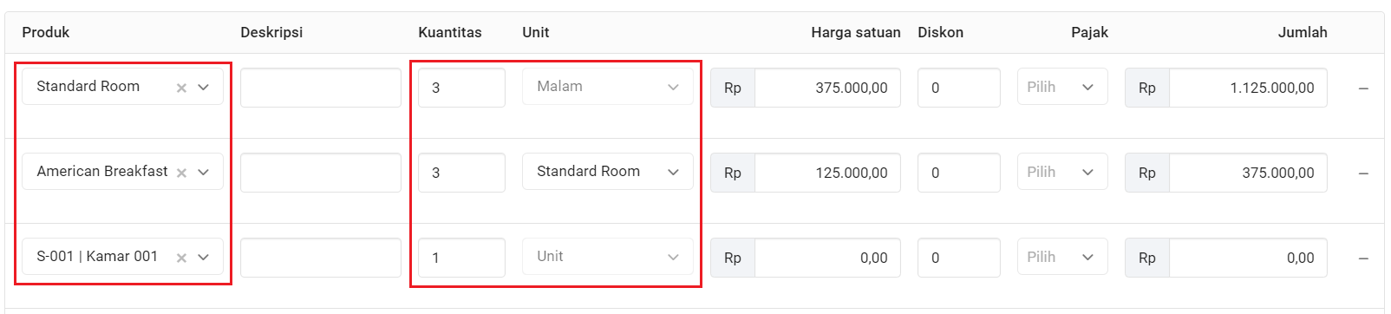Expand the American Breakfast product dropdown chevron
The width and height of the screenshot is (1391, 314).
204,172
